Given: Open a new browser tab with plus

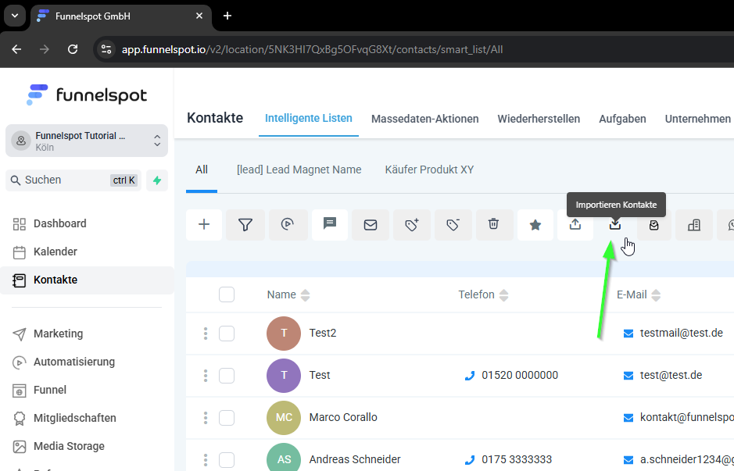Looking at the screenshot, I should tap(227, 16).
